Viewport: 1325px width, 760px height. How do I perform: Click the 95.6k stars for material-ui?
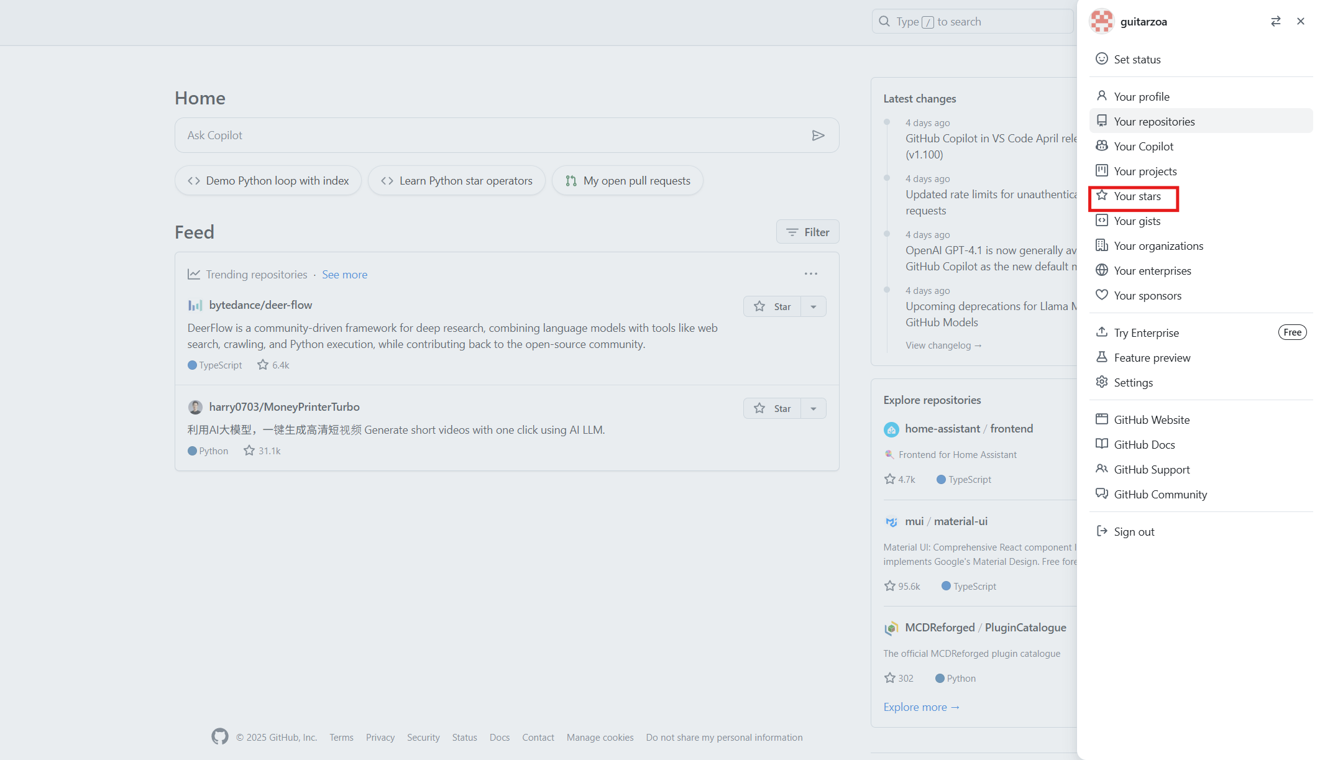click(x=902, y=587)
